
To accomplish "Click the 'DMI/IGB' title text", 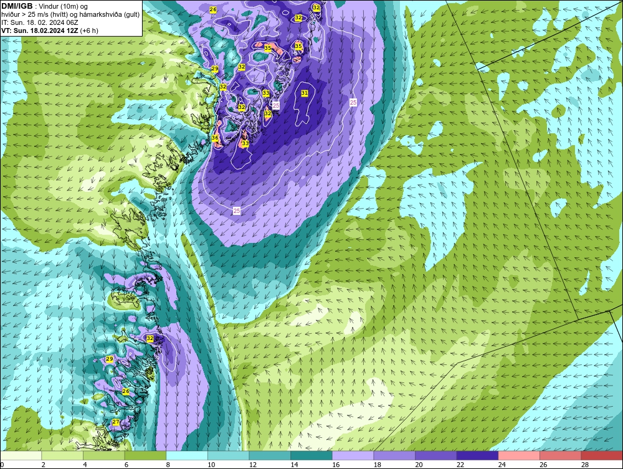I will [x=17, y=6].
